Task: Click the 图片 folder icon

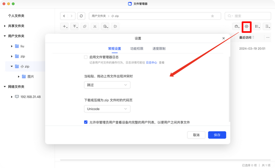Action: coord(24,77)
